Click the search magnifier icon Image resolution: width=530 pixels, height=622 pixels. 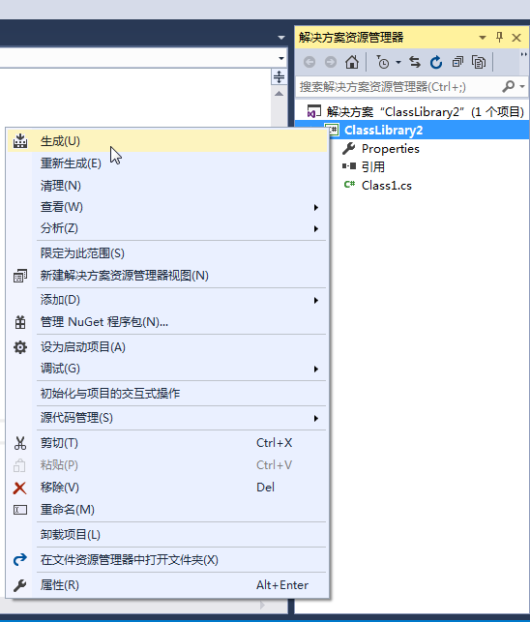pyautogui.click(x=508, y=86)
